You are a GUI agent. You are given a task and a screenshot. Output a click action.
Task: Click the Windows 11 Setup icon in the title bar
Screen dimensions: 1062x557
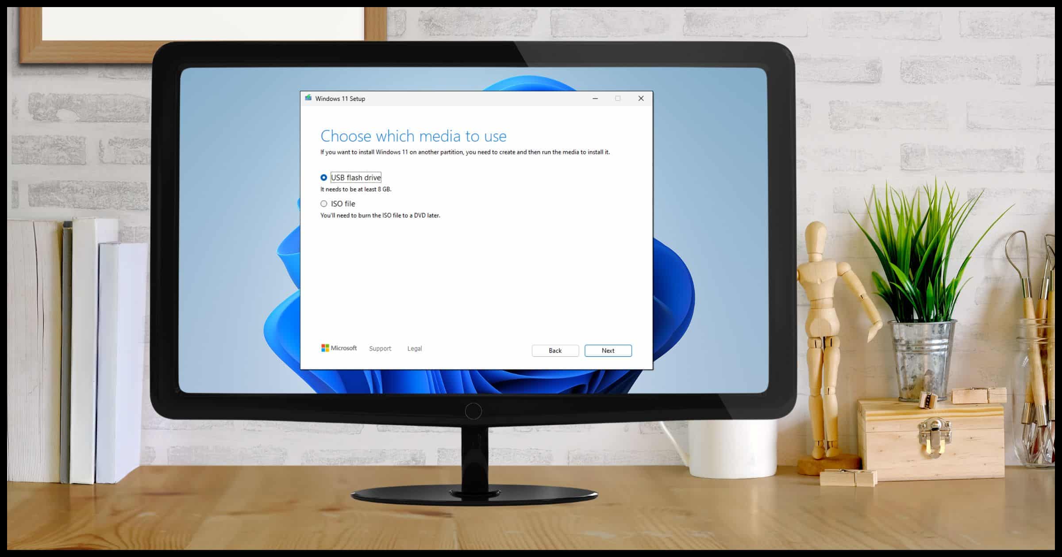[309, 98]
